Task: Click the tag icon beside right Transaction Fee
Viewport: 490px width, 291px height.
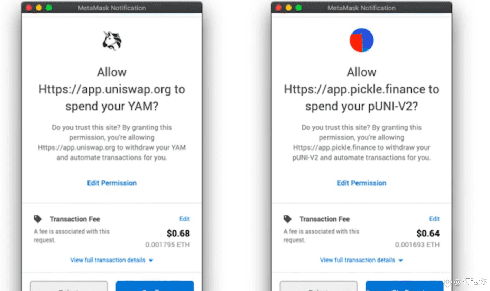Action: 287,219
